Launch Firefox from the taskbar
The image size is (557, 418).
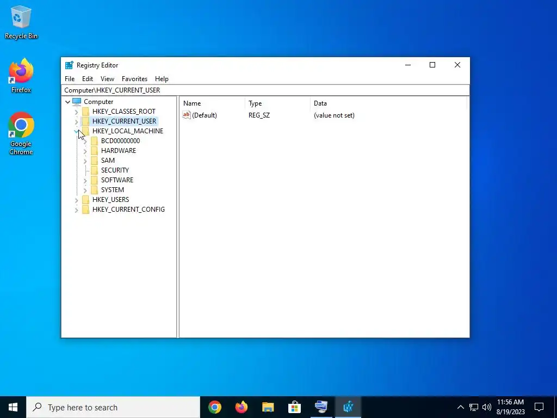(241, 407)
